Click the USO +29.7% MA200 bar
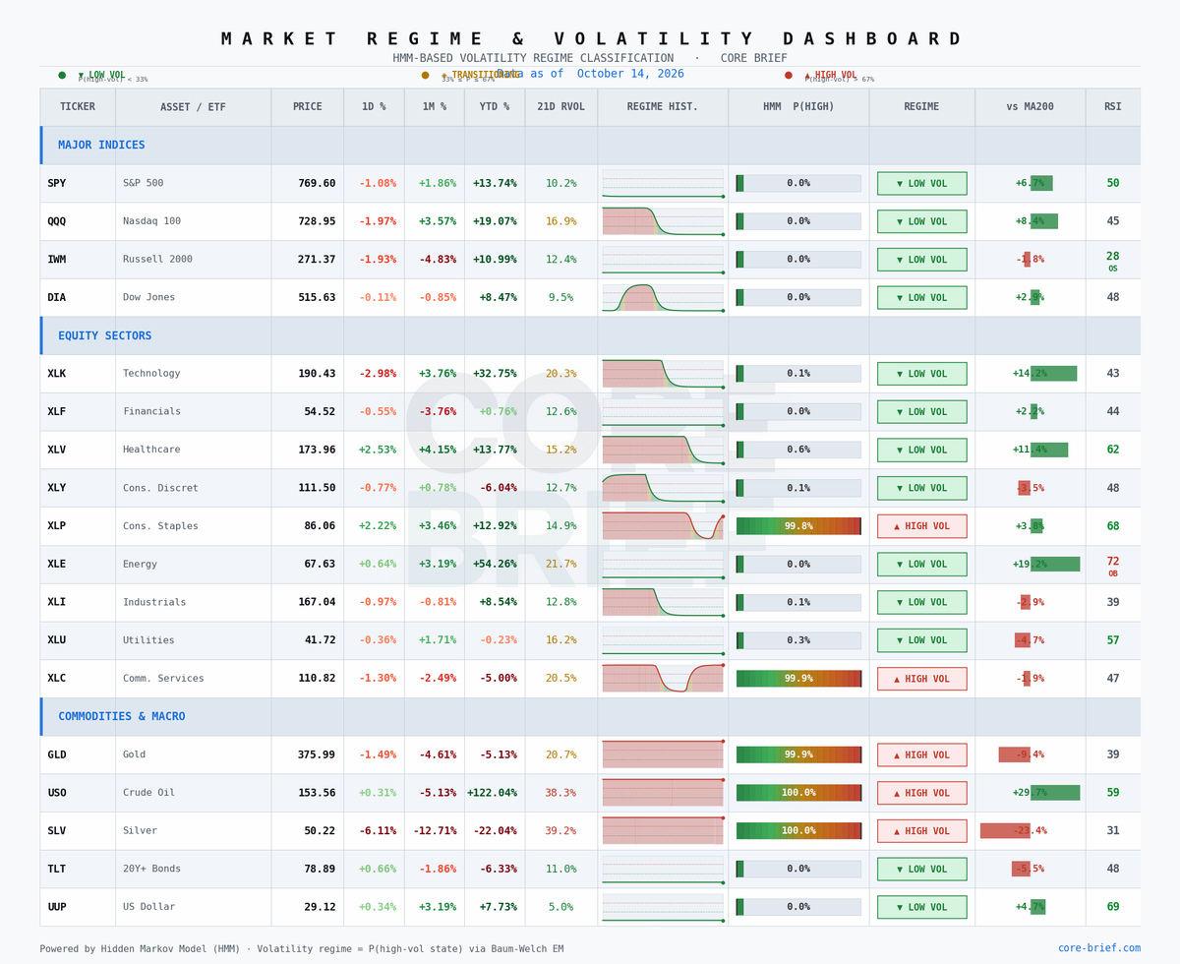 pyautogui.click(x=1055, y=793)
